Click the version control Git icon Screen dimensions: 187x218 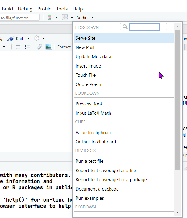click(49, 18)
